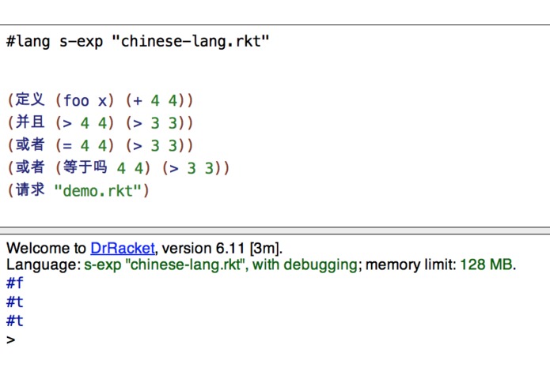Click the 或者 keyword before (= 4 4)
Image resolution: width=550 pixels, height=390 pixels.
click(x=30, y=144)
